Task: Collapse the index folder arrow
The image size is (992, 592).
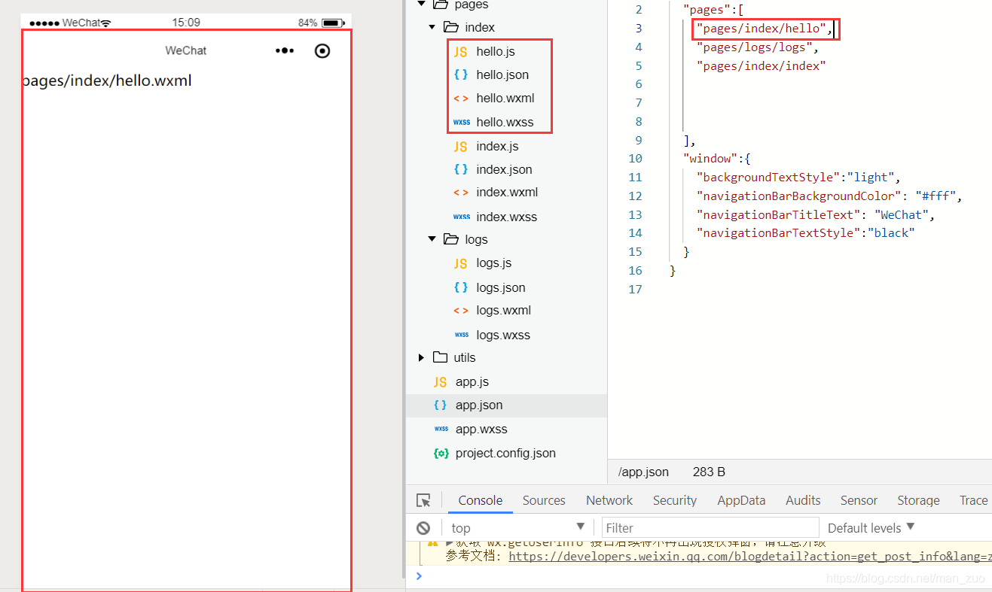Action: tap(432, 27)
